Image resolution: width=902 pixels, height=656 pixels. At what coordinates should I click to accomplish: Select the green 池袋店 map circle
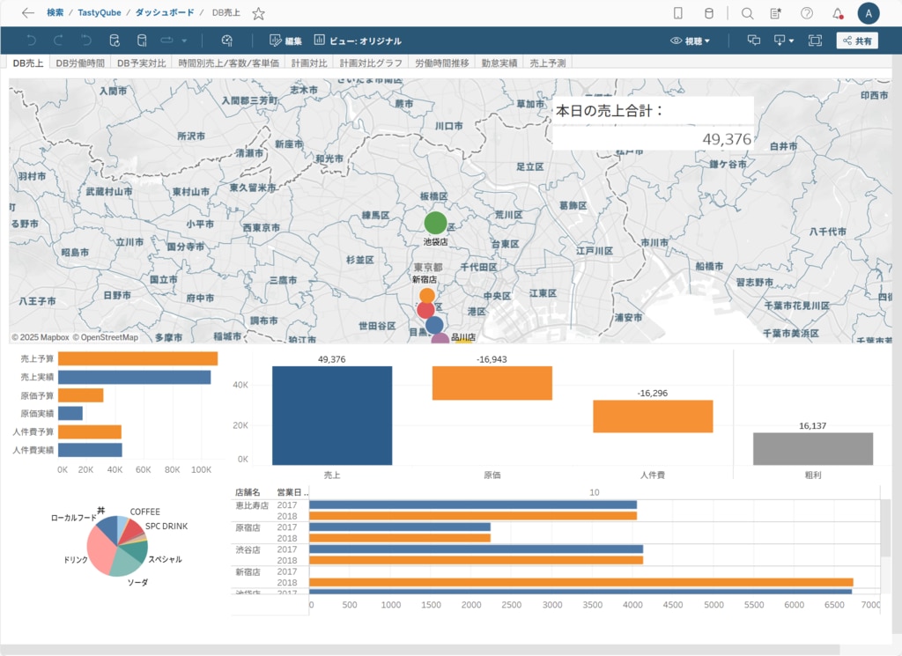tap(435, 223)
